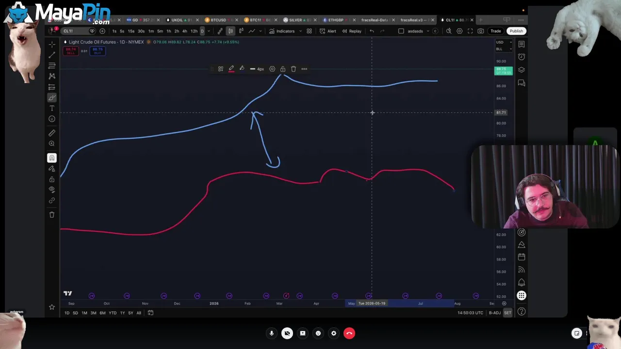Screen dimensions: 621x349
Task: Click the CL1! symbol search field
Action: pyautogui.click(x=78, y=31)
